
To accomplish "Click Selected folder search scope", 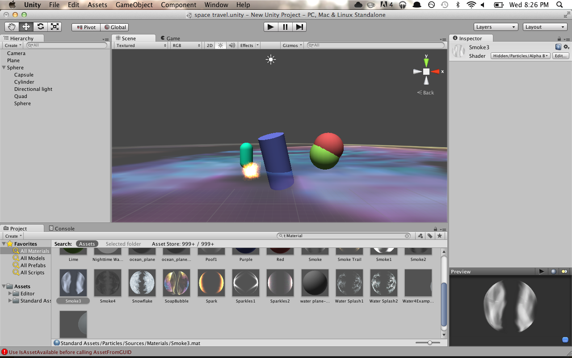I will click(x=123, y=244).
